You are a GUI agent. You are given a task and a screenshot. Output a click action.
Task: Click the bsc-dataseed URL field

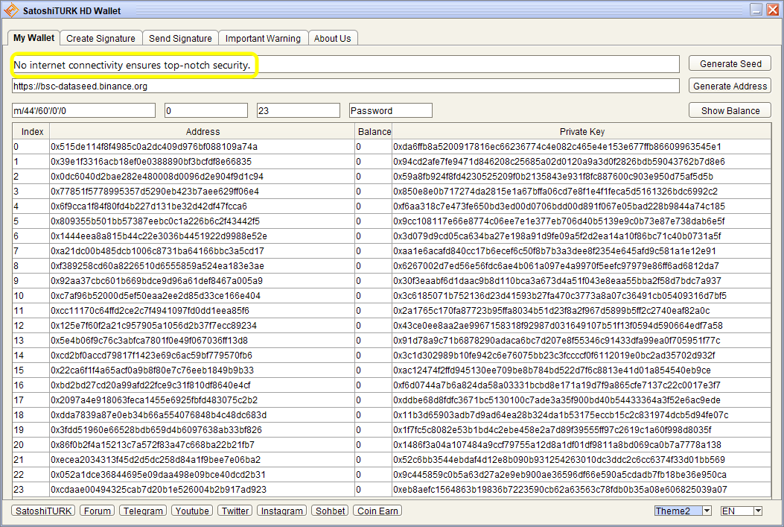click(x=345, y=86)
